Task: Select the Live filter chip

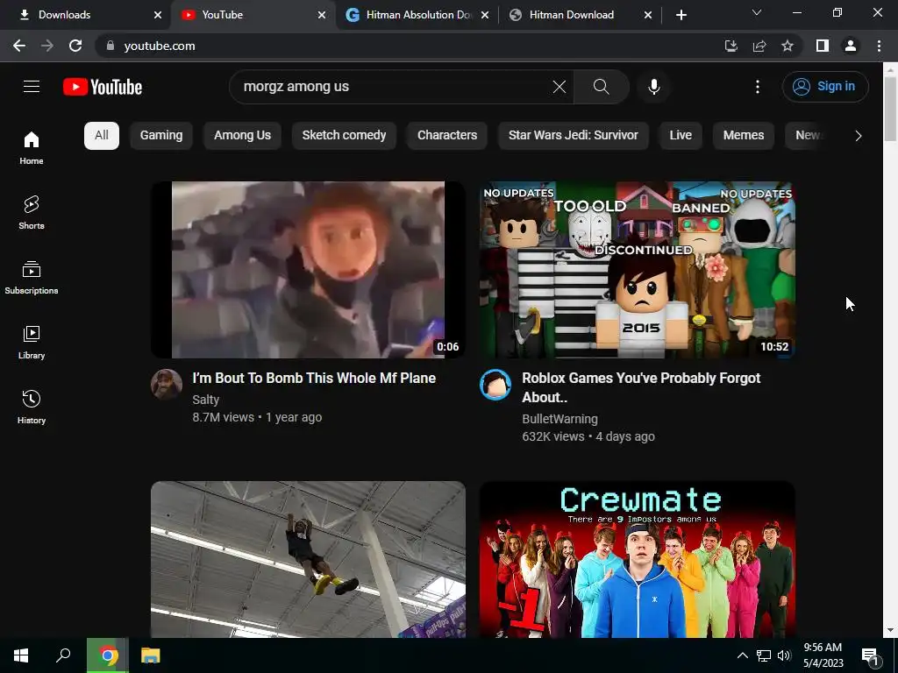Action: 681,136
